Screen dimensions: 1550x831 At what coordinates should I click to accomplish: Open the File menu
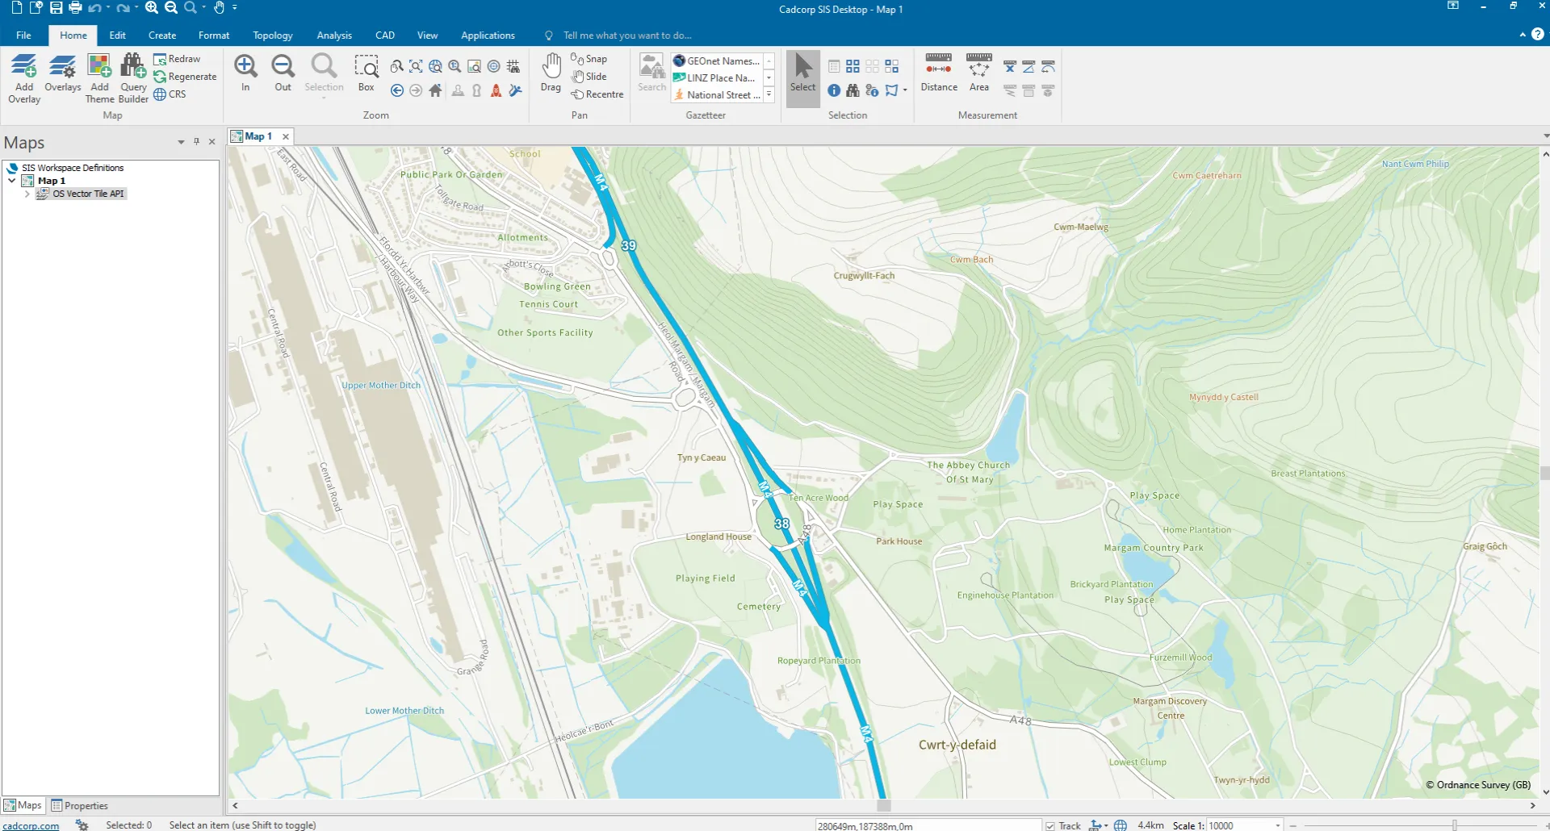[23, 35]
